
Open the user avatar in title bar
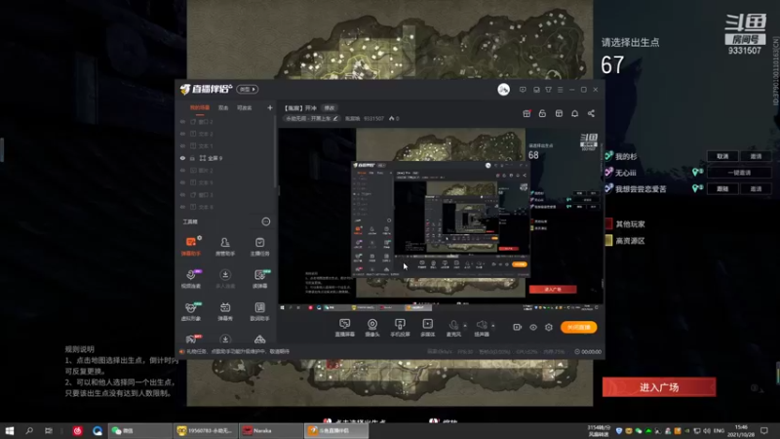pyautogui.click(x=503, y=90)
